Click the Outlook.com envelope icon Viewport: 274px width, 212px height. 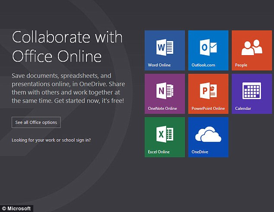pyautogui.click(x=208, y=47)
